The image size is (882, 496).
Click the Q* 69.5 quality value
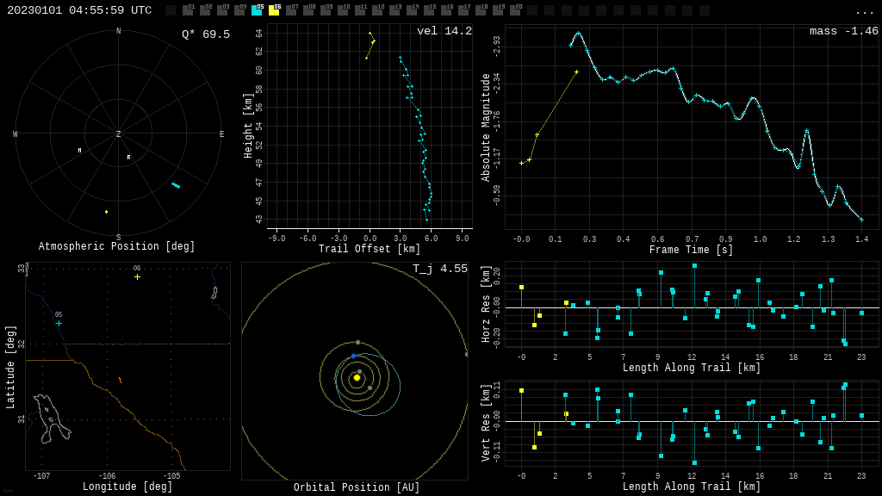tap(205, 34)
